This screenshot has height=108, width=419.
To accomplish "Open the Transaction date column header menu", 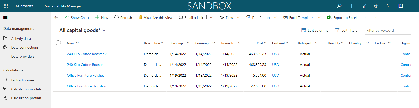I will (x=231, y=43).
